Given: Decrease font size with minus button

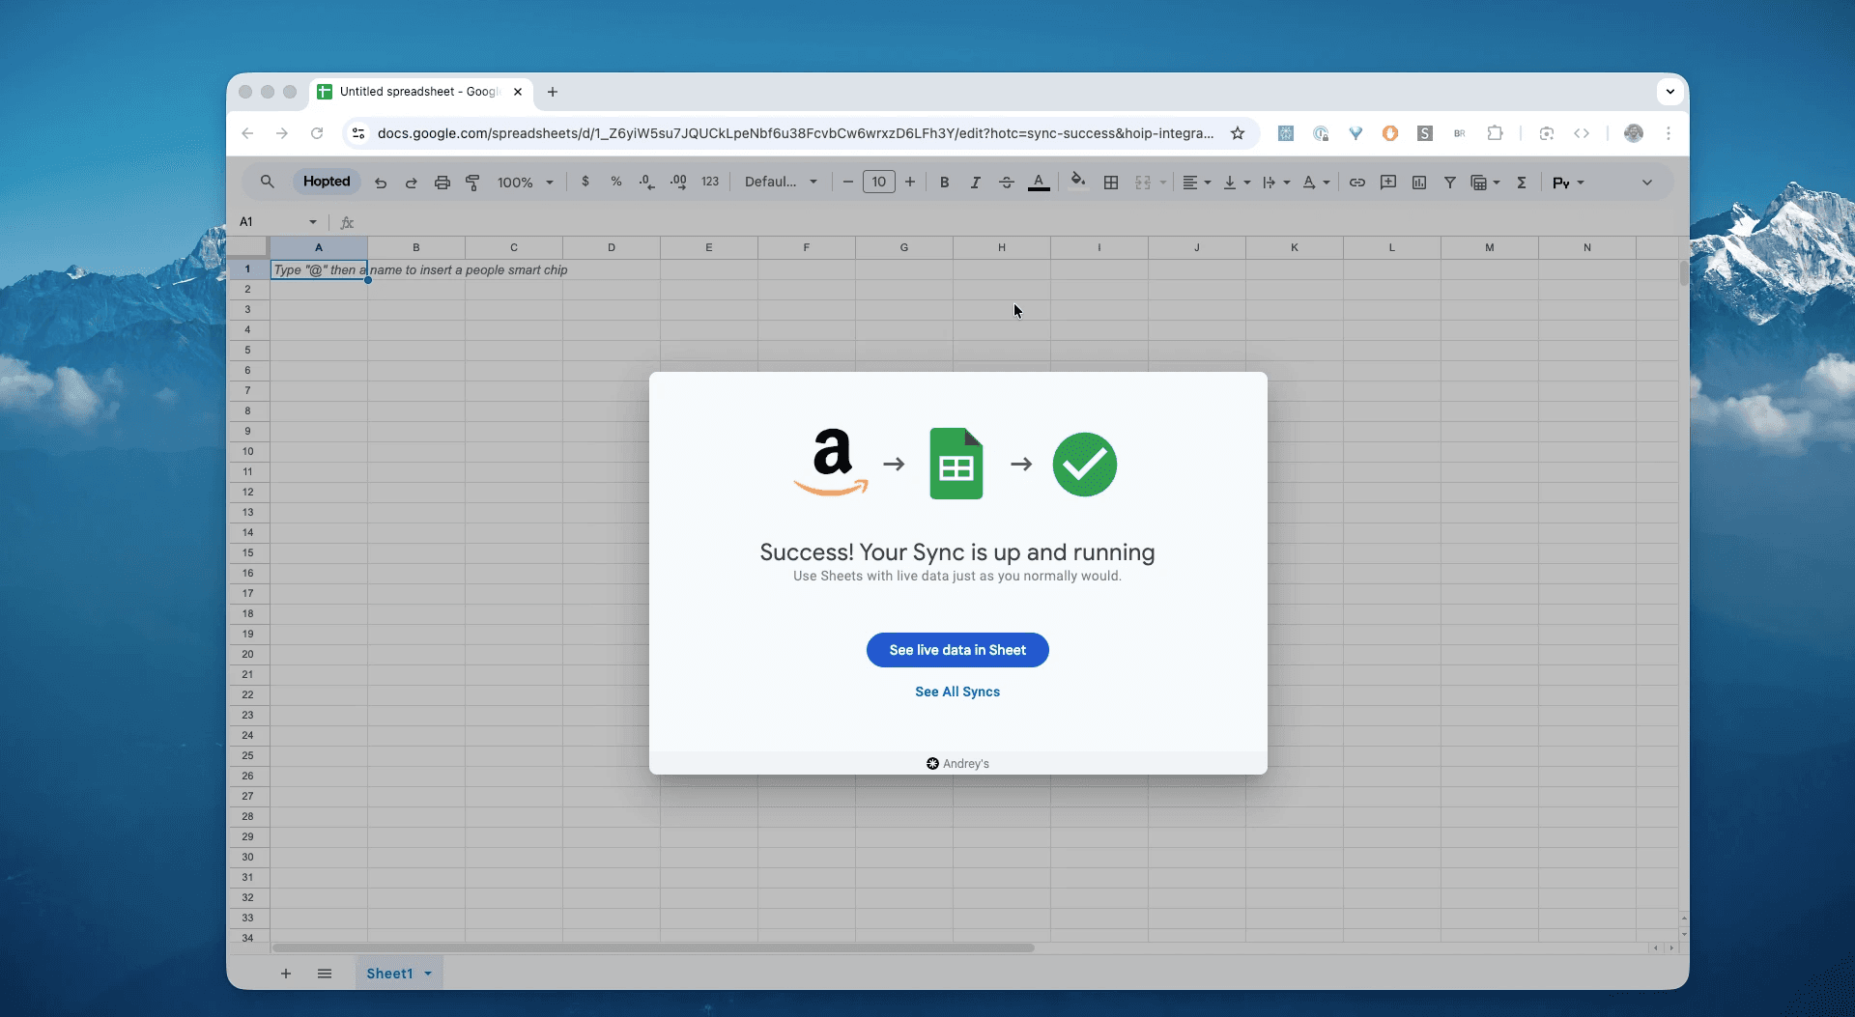Looking at the screenshot, I should click(848, 182).
